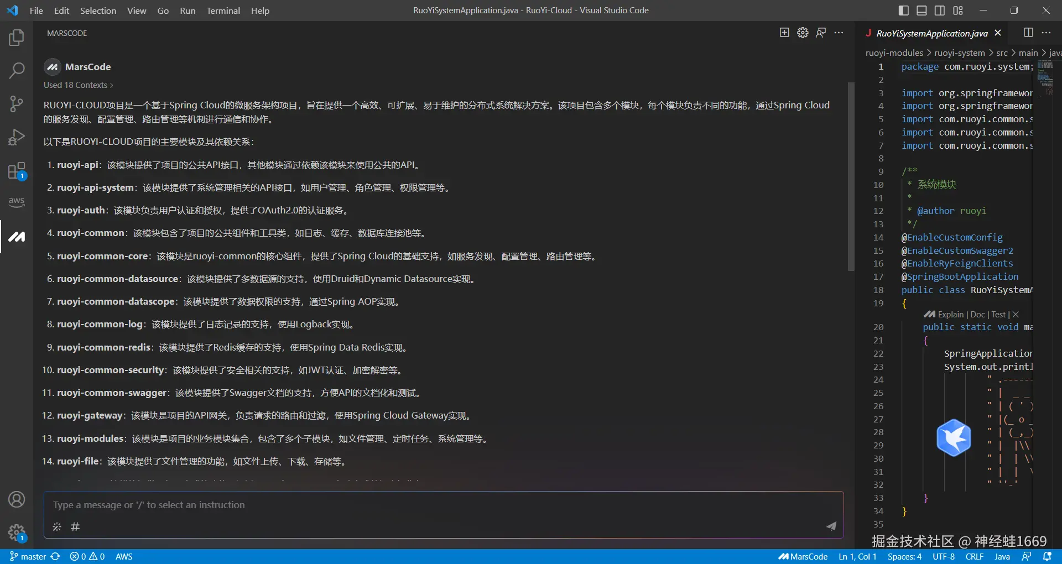This screenshot has width=1062, height=564.
Task: Toggle primary side bar layout button
Action: pyautogui.click(x=904, y=10)
